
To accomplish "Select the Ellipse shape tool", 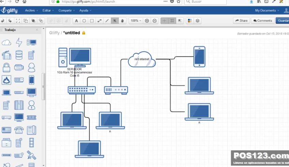I will 84,21.
